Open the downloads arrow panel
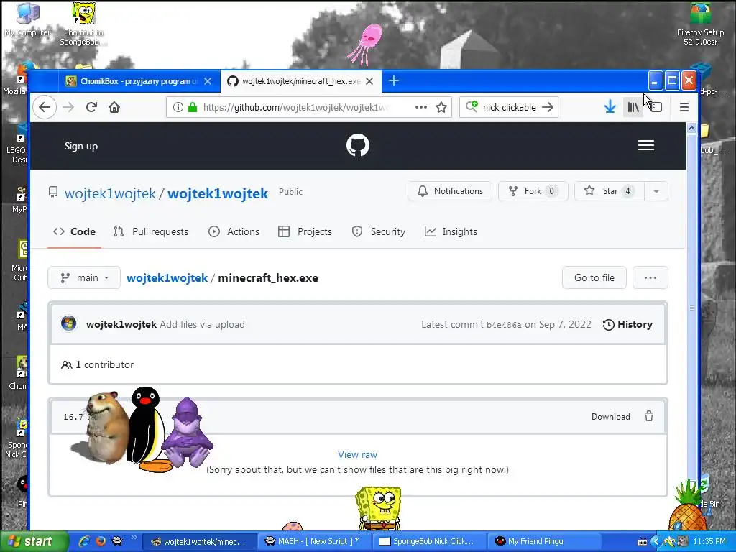This screenshot has height=552, width=736. pyautogui.click(x=609, y=107)
